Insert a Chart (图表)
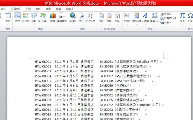The width and height of the screenshot is (193, 120). [53, 18]
